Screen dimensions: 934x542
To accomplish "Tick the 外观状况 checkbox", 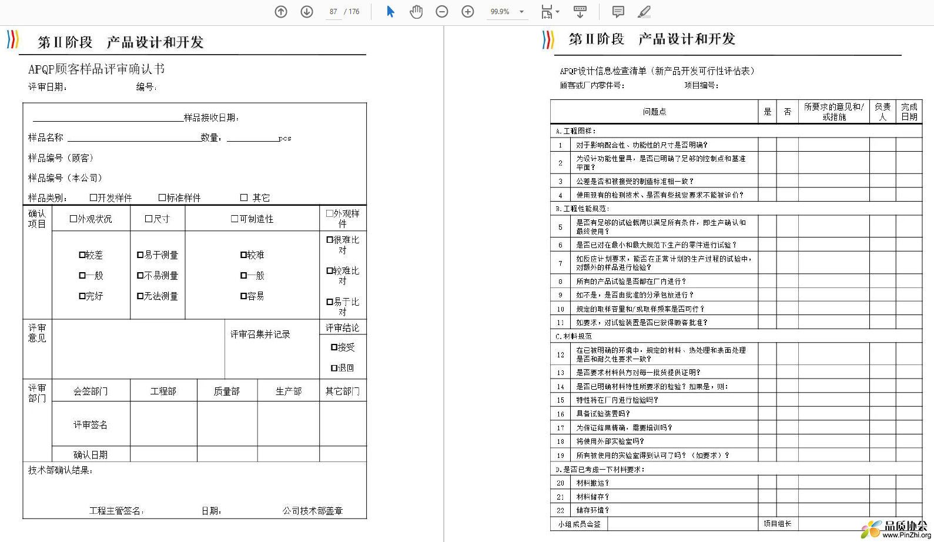I will (73, 219).
